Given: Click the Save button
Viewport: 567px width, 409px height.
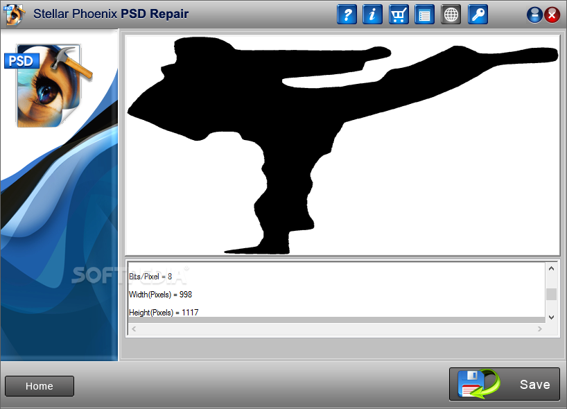Looking at the screenshot, I should pyautogui.click(x=504, y=384).
